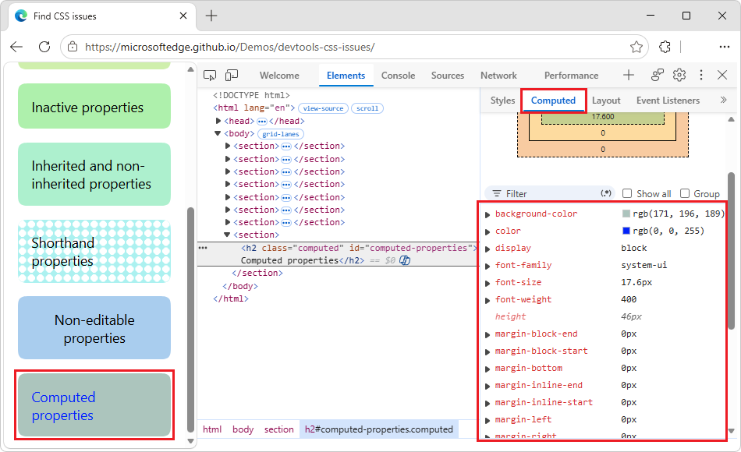Go back in browser
The image size is (741, 452).
pos(16,47)
